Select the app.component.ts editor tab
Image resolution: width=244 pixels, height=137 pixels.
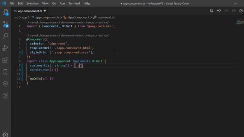coord(30,11)
